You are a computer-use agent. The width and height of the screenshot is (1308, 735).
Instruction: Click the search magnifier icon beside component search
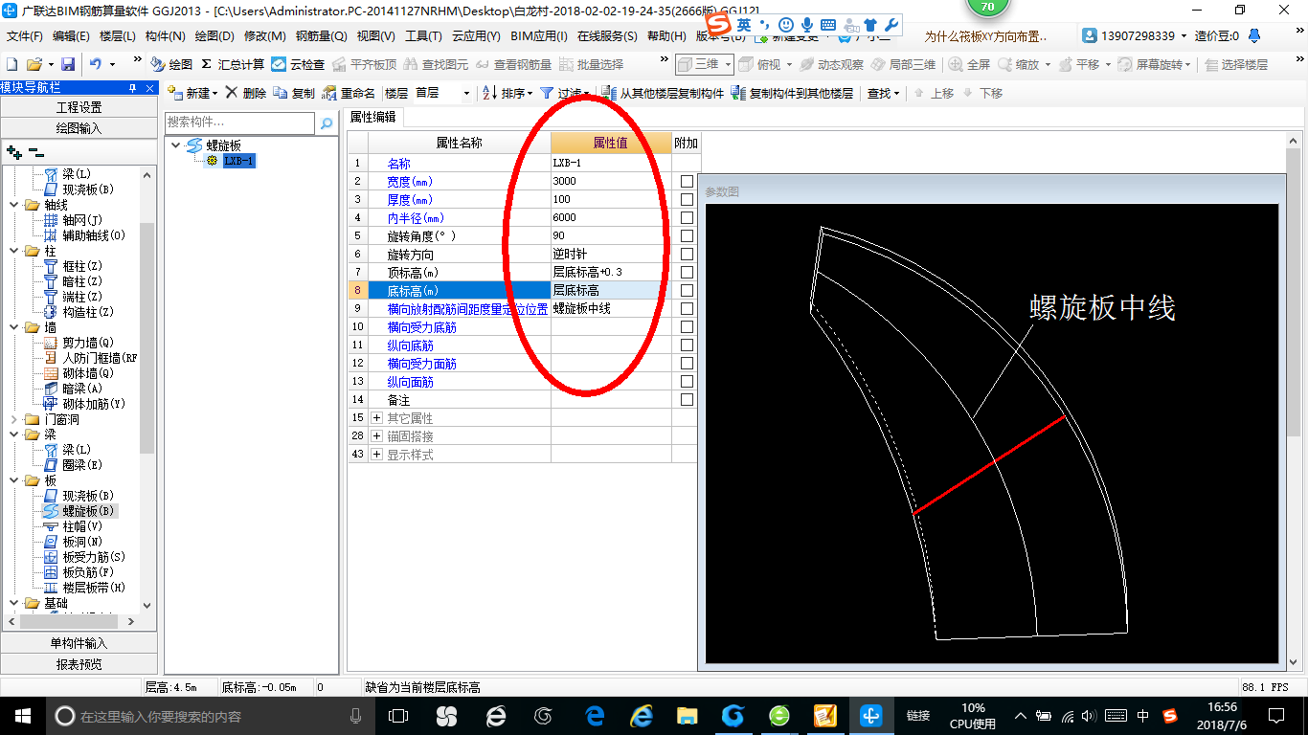click(x=327, y=122)
